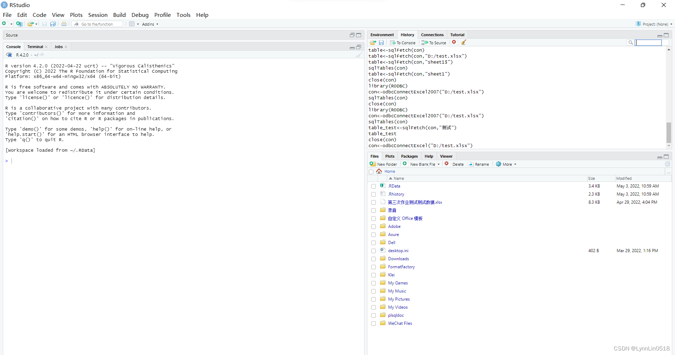Expand the More dropdown in Files pane

coord(506,164)
